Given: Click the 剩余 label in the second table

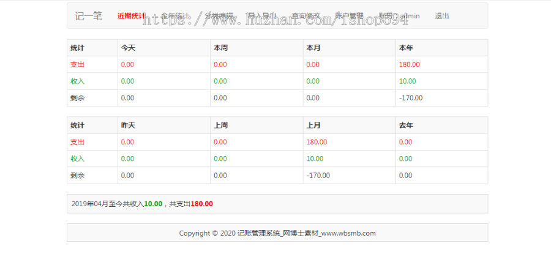Looking at the screenshot, I should pos(77,175).
